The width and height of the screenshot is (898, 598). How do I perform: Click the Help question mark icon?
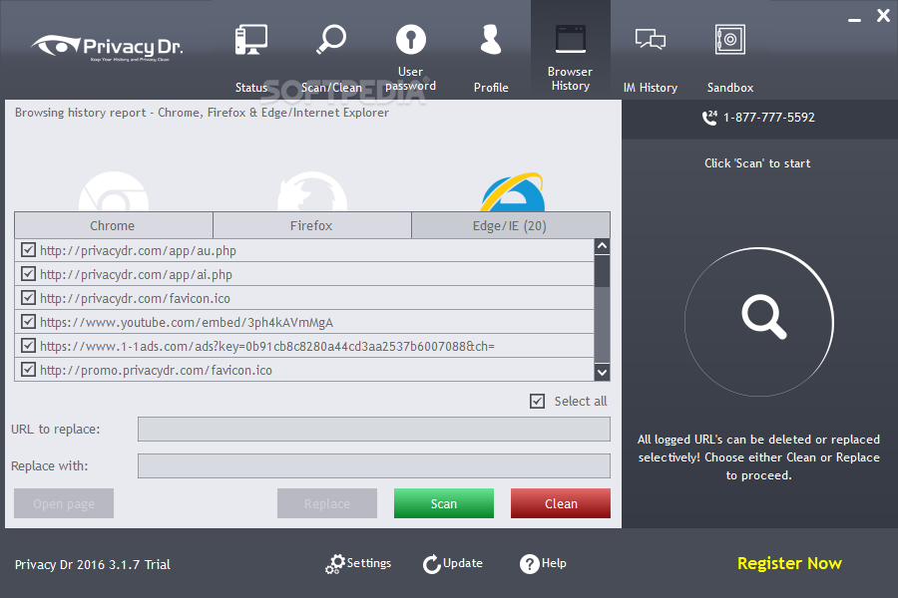click(x=529, y=564)
